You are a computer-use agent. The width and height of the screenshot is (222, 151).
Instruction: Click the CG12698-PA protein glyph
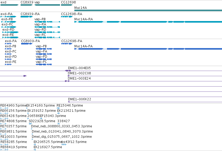67,44
